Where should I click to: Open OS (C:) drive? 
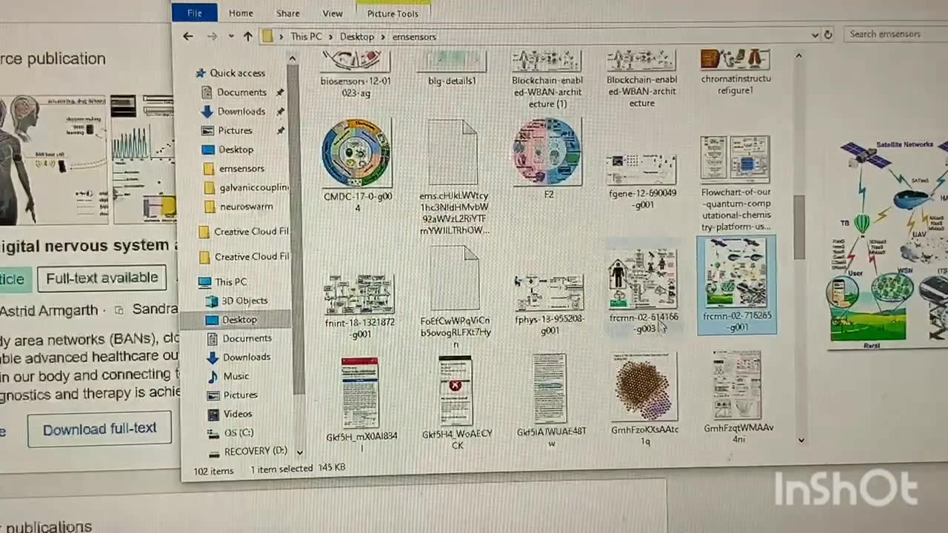238,432
